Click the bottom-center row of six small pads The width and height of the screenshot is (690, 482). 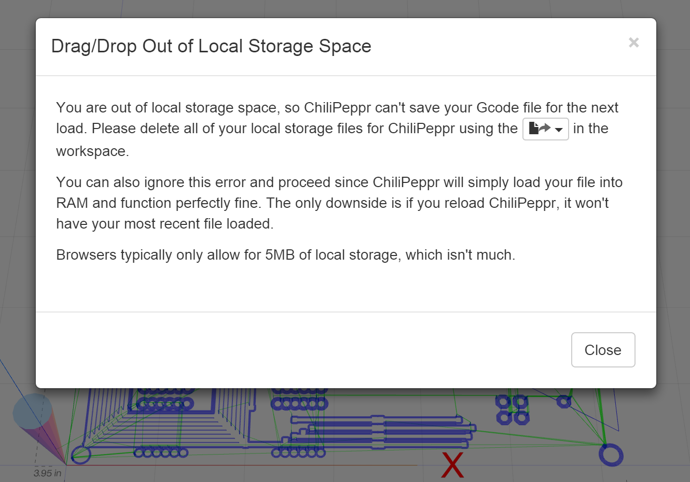[299, 453]
